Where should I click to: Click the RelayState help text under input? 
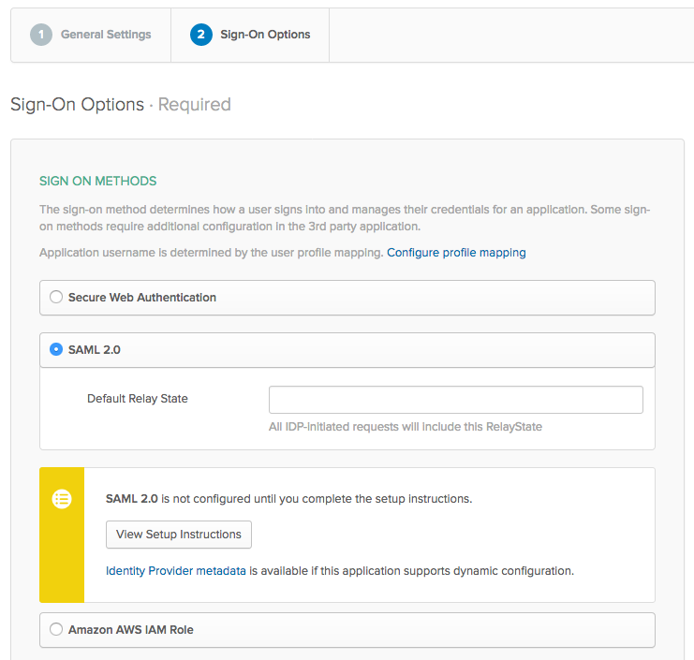point(406,427)
